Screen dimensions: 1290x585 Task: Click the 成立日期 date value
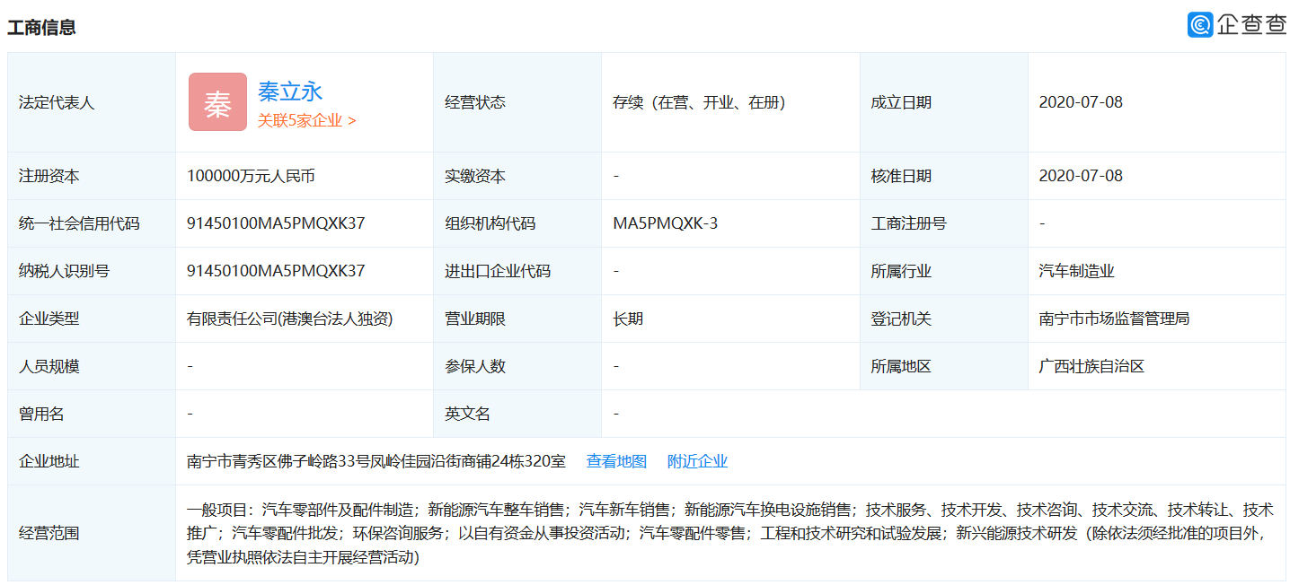coord(1081,102)
